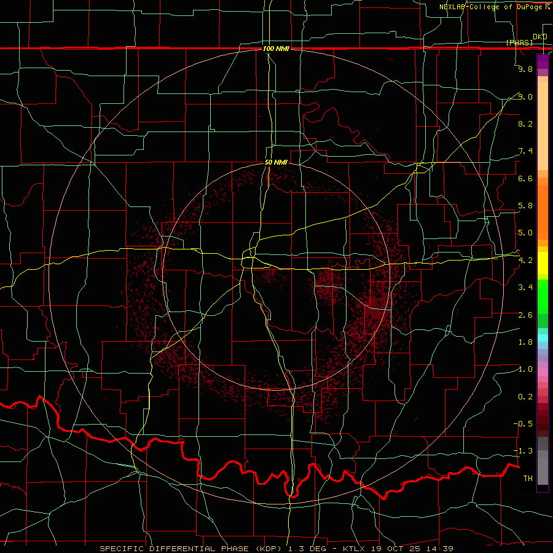Click the 9.0 value on the scale
Image resolution: width=553 pixels, height=553 pixels.
coord(525,96)
